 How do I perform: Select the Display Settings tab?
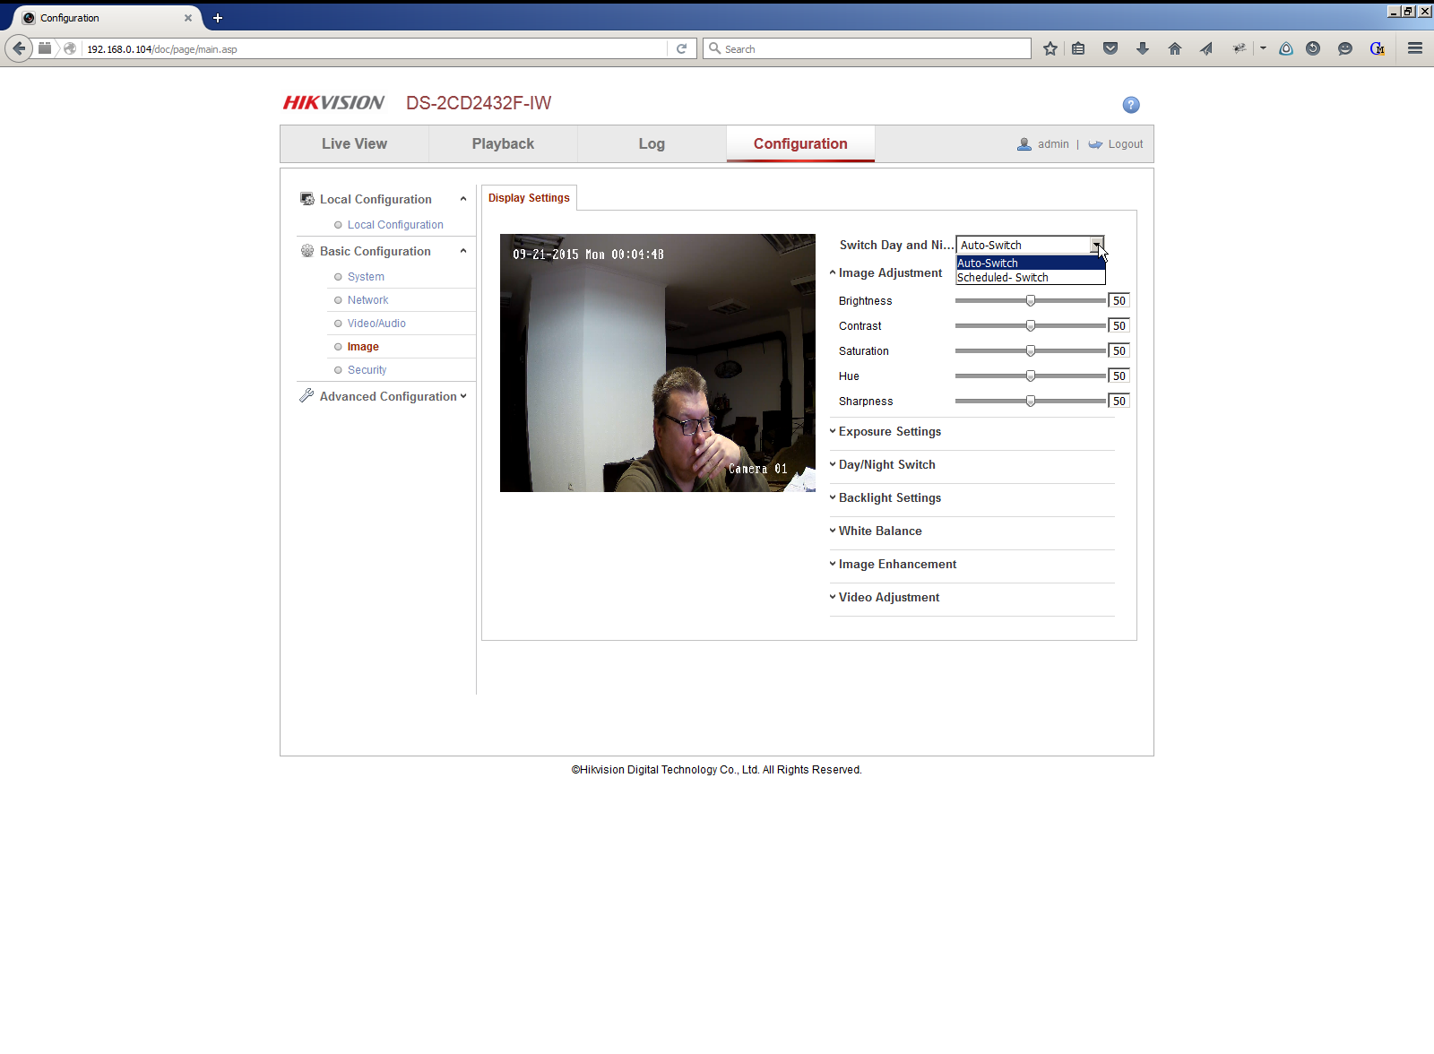click(x=529, y=198)
